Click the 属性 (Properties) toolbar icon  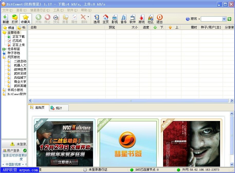point(74,19)
